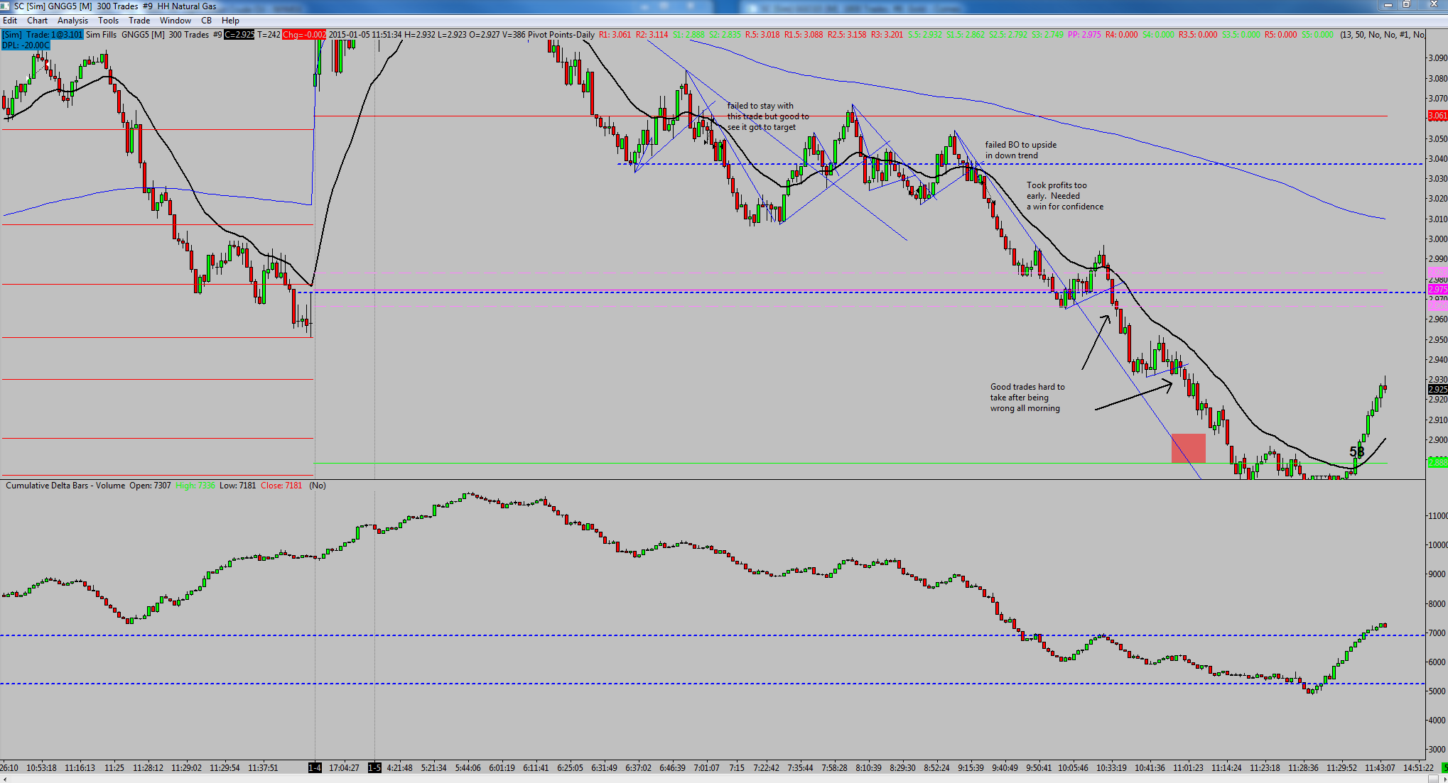Click the red 3.061 price scale marker
The width and height of the screenshot is (1448, 783).
tap(1437, 116)
